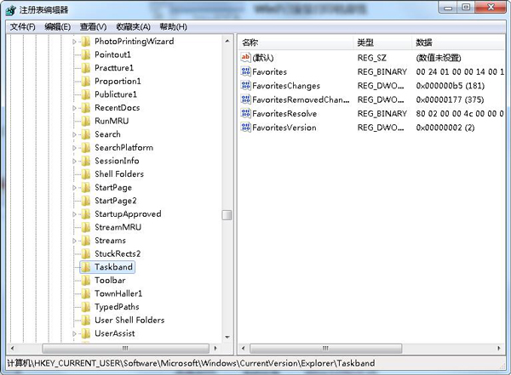Screen dimensions: 511x375
Task: Open the 文件(F) menu
Action: tap(22, 26)
